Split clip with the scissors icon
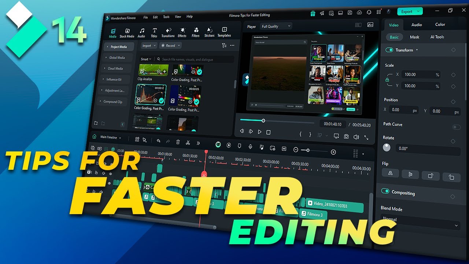 [188, 143]
